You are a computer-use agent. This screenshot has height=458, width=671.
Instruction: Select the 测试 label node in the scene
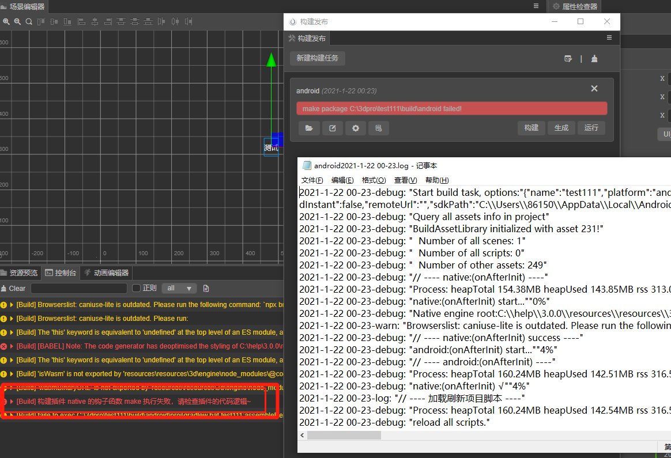click(x=272, y=147)
